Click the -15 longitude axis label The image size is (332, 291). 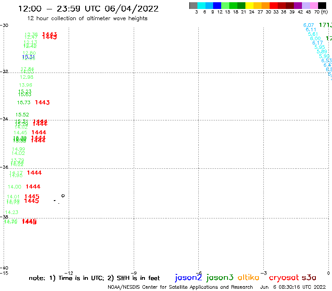point(4,273)
